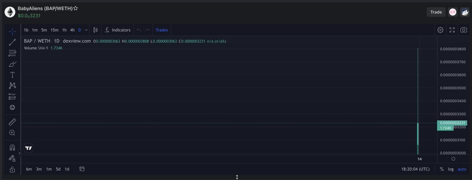Toggle magnet mode snapping

point(12,148)
